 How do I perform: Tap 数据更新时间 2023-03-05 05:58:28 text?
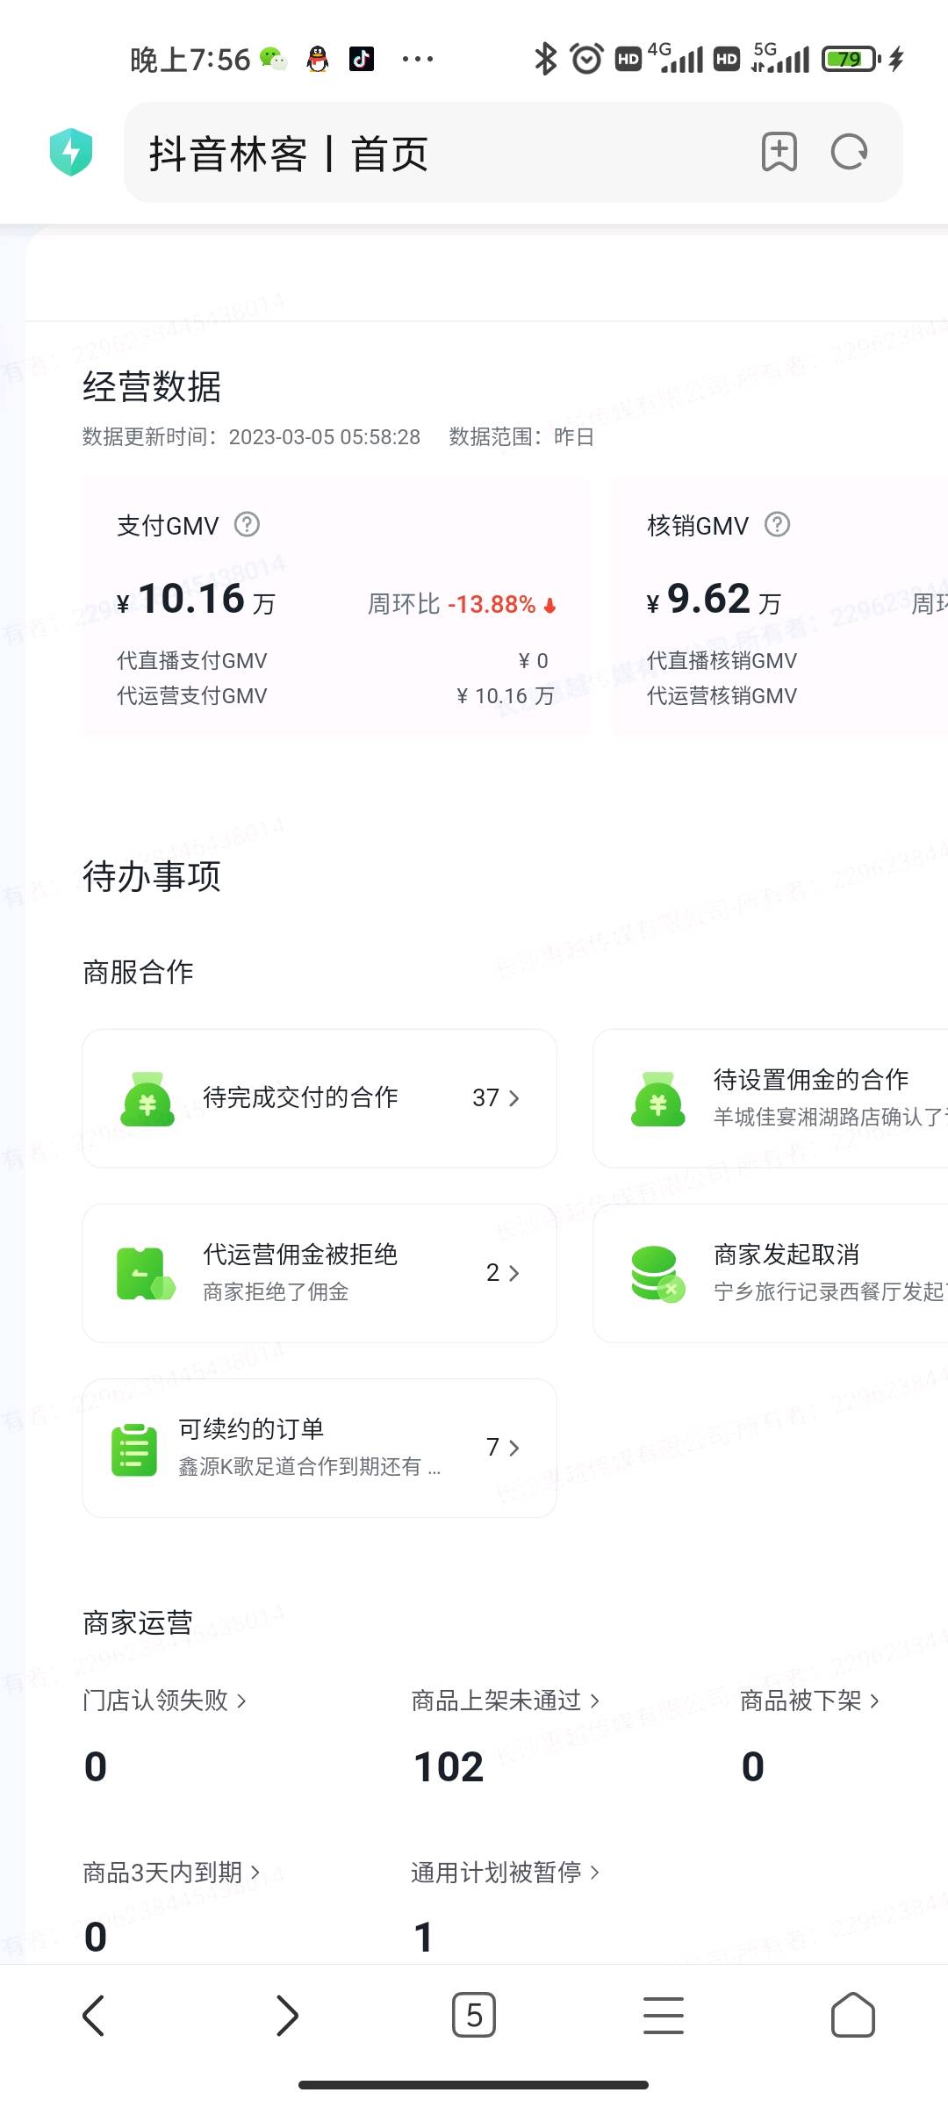click(251, 436)
